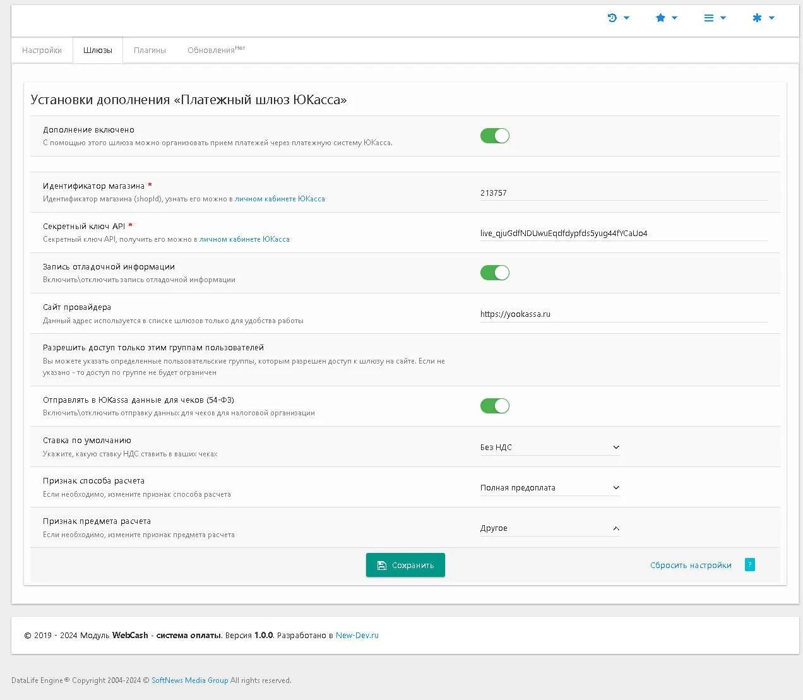The height and width of the screenshot is (700, 803).
Task: Click the provider site URL field
Action: point(624,314)
